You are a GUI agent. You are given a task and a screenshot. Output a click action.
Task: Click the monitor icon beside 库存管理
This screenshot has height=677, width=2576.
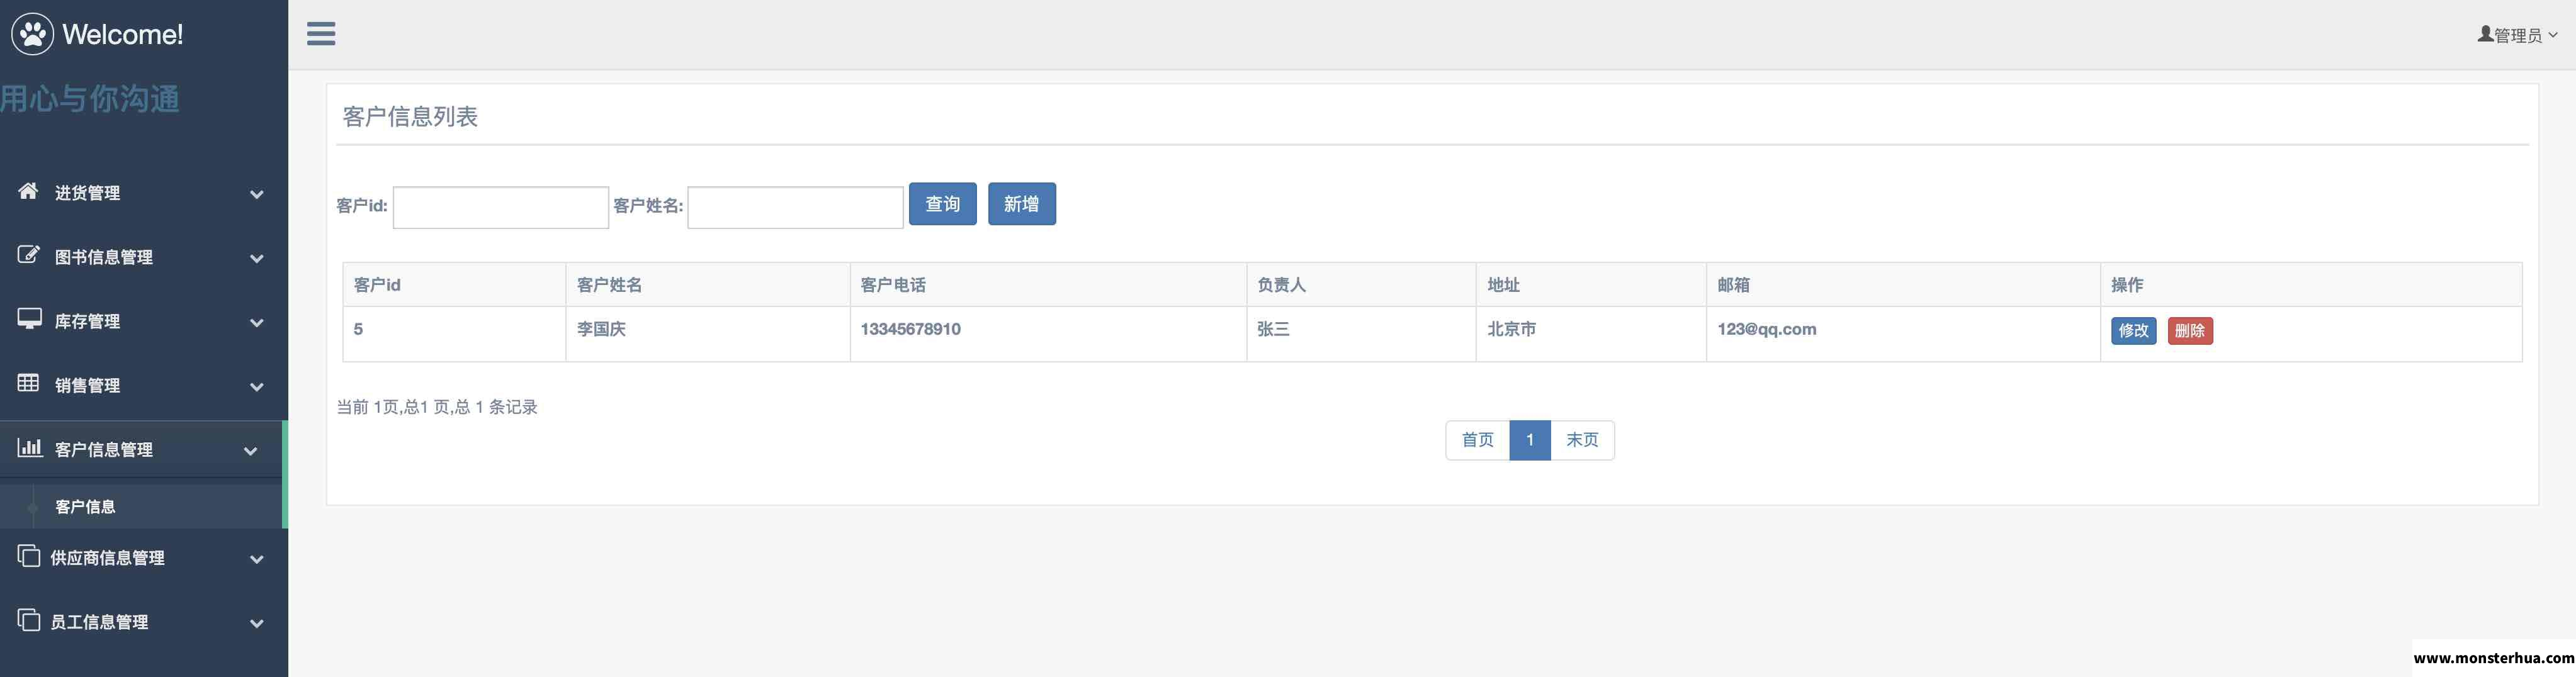[x=29, y=319]
